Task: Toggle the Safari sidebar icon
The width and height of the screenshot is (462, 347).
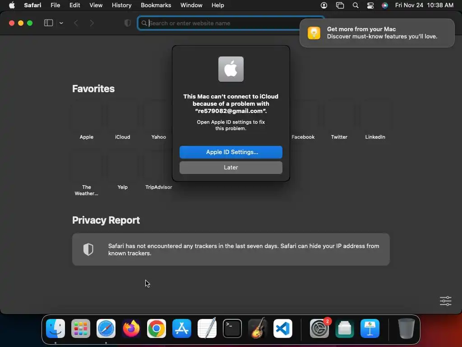Action: click(48, 23)
